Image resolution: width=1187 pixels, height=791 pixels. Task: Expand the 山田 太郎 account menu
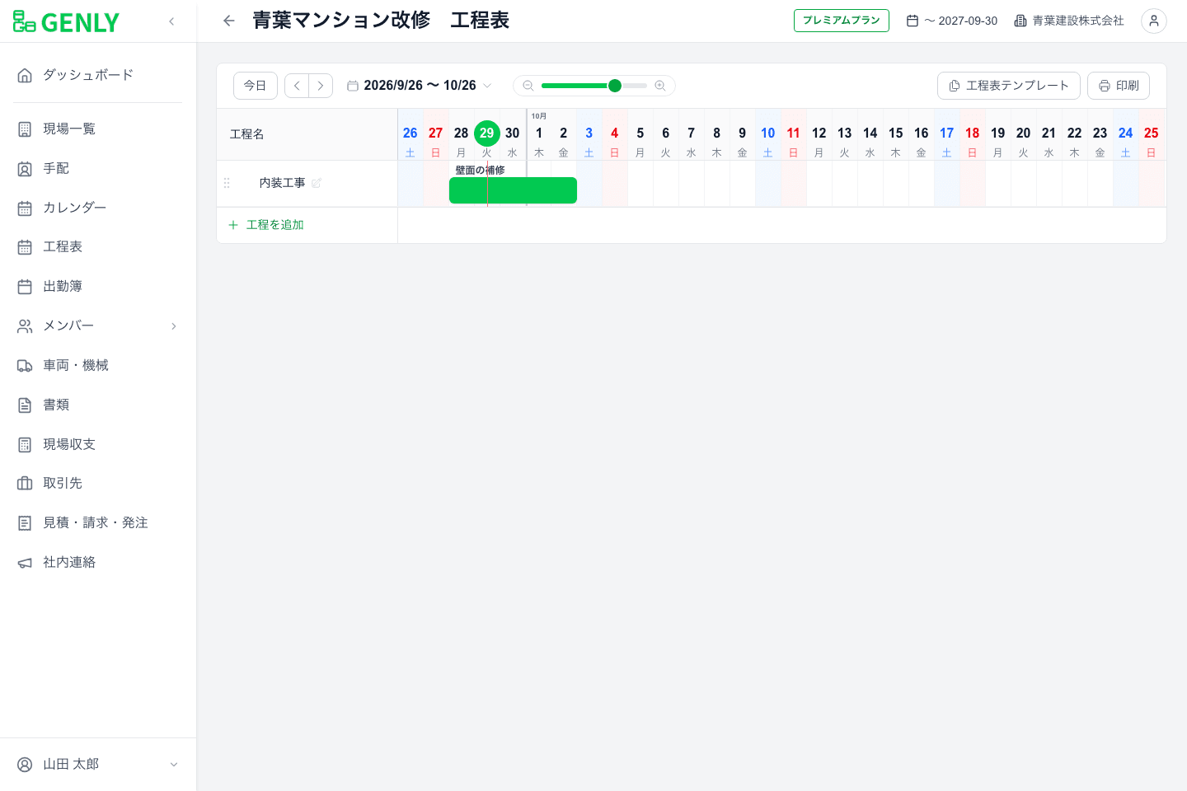(98, 764)
